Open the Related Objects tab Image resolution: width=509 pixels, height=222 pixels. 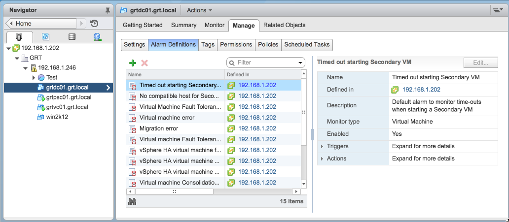(285, 25)
